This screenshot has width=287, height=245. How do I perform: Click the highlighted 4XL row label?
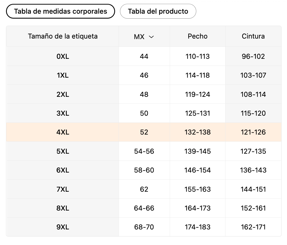[63, 132]
